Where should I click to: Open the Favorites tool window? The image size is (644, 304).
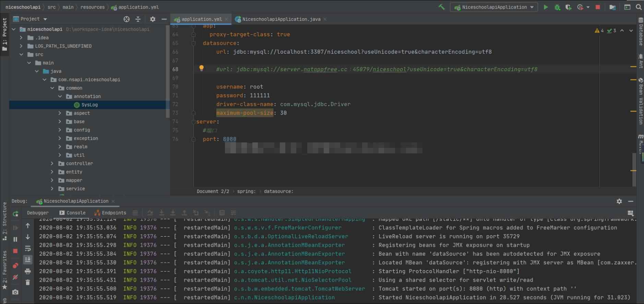click(4, 270)
